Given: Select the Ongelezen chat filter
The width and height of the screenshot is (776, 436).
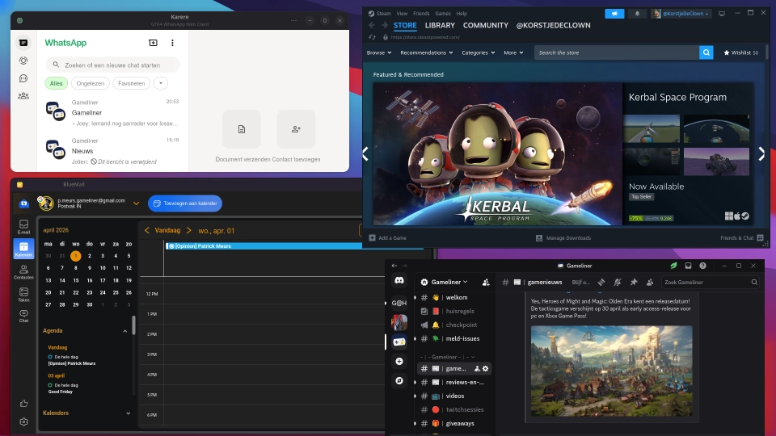Looking at the screenshot, I should [x=90, y=83].
